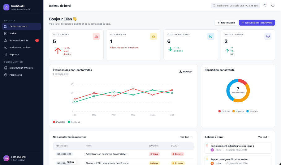Image resolution: width=281 pixels, height=165 pixels.
Task: Click Voir tout for Non-conformités récentes
Action: (186, 137)
